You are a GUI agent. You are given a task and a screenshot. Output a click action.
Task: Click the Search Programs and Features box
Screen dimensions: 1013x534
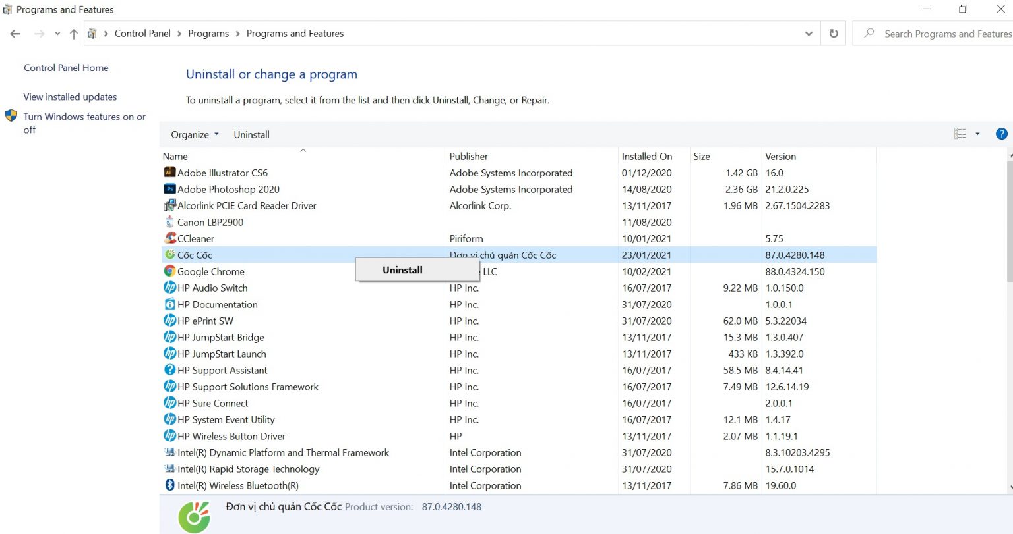tap(943, 34)
